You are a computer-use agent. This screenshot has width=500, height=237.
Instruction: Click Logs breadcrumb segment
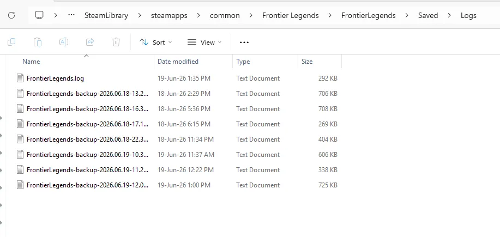click(468, 15)
